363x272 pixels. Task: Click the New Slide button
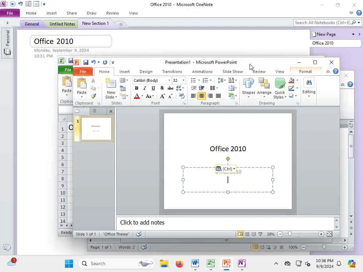click(x=111, y=89)
